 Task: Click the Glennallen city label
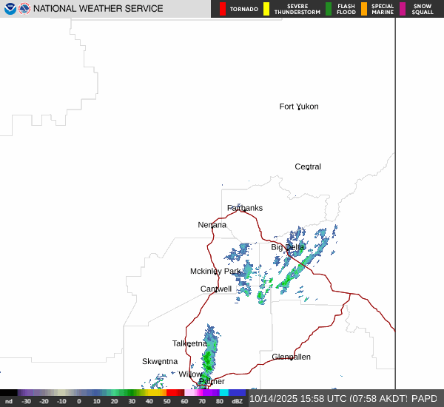(x=291, y=357)
